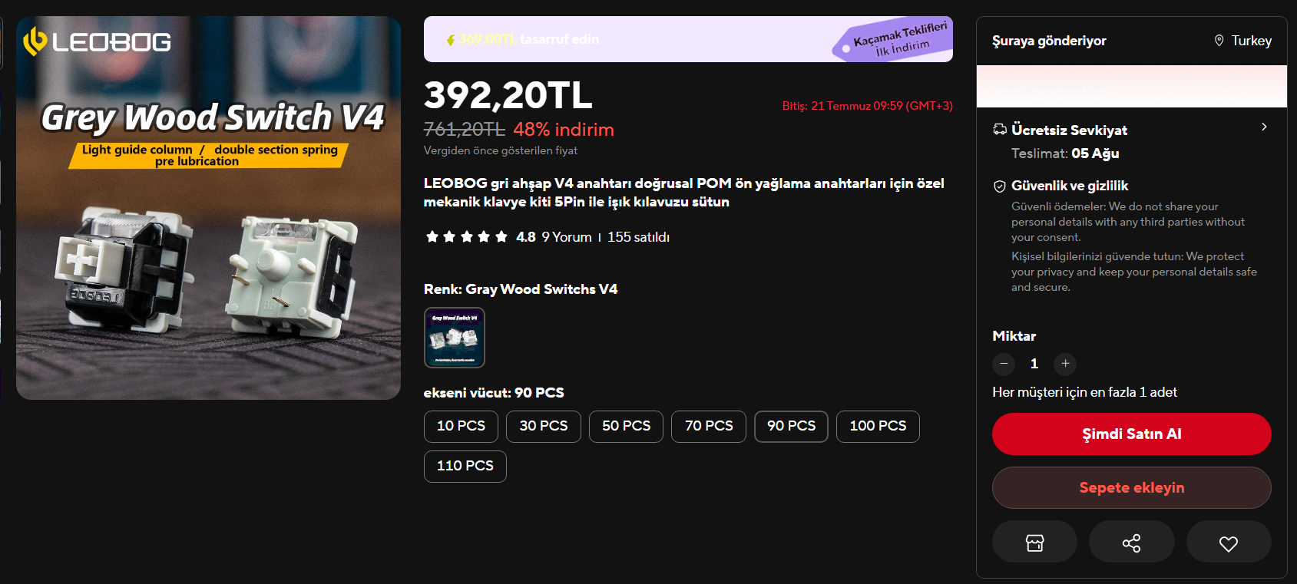Image resolution: width=1297 pixels, height=584 pixels.
Task: Increase quantity with plus button
Action: pos(1065,364)
